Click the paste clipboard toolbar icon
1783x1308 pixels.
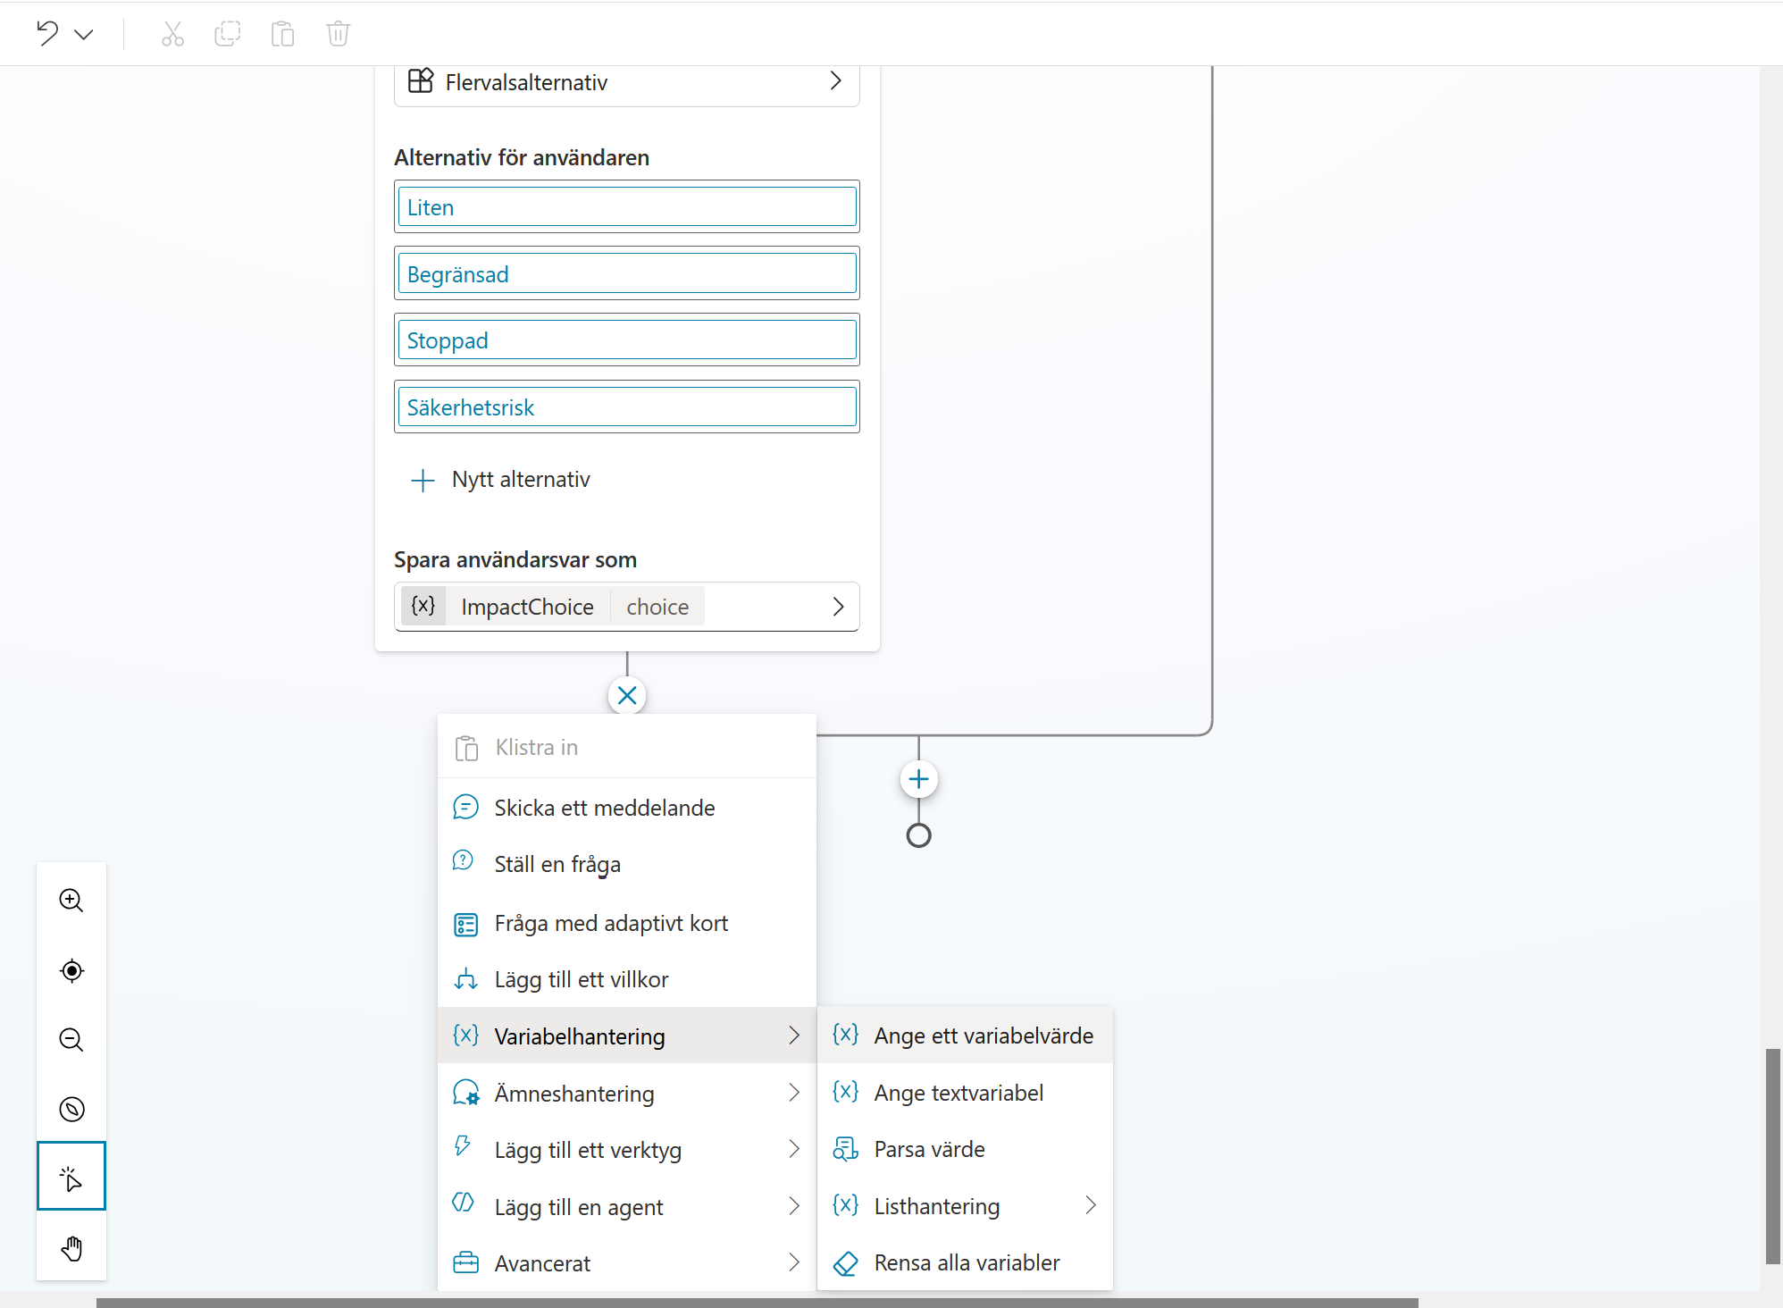tap(283, 34)
